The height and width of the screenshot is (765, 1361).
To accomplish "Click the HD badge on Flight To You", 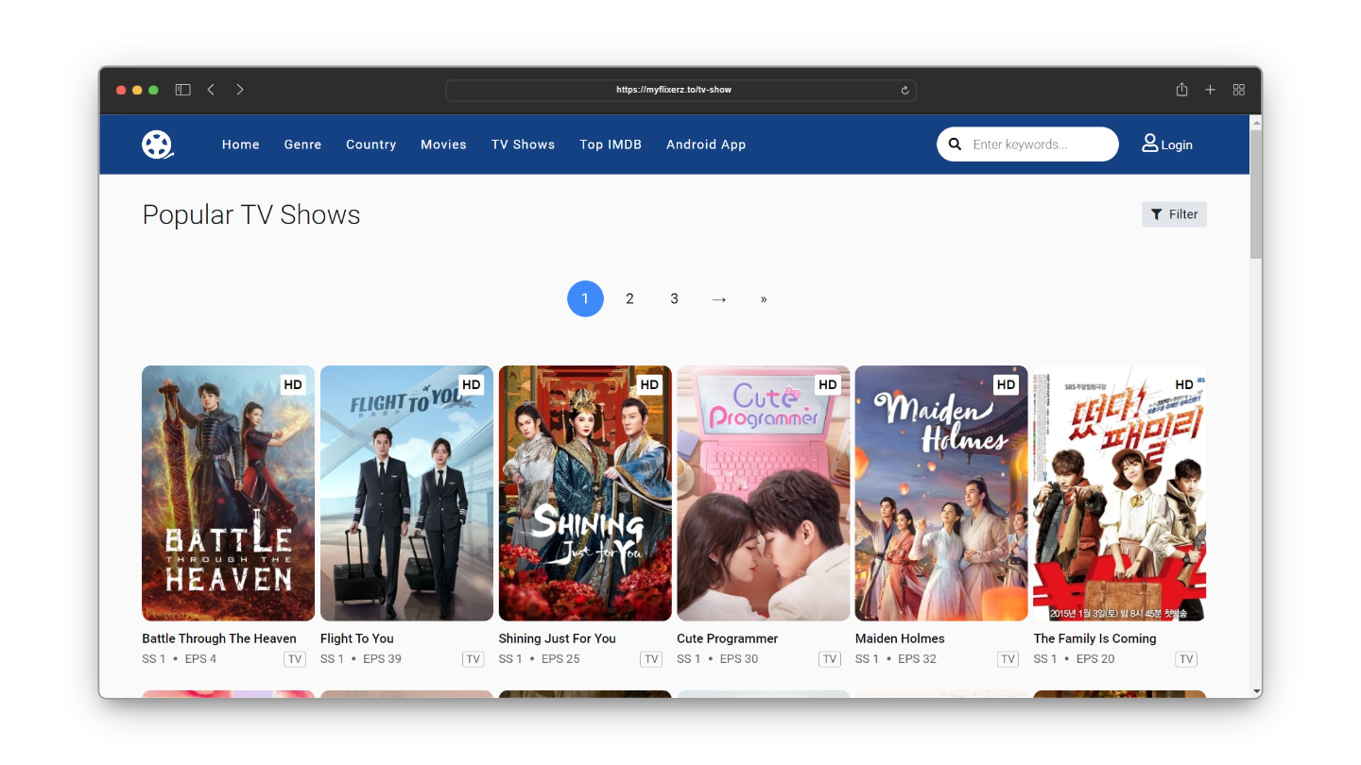I will 472,384.
